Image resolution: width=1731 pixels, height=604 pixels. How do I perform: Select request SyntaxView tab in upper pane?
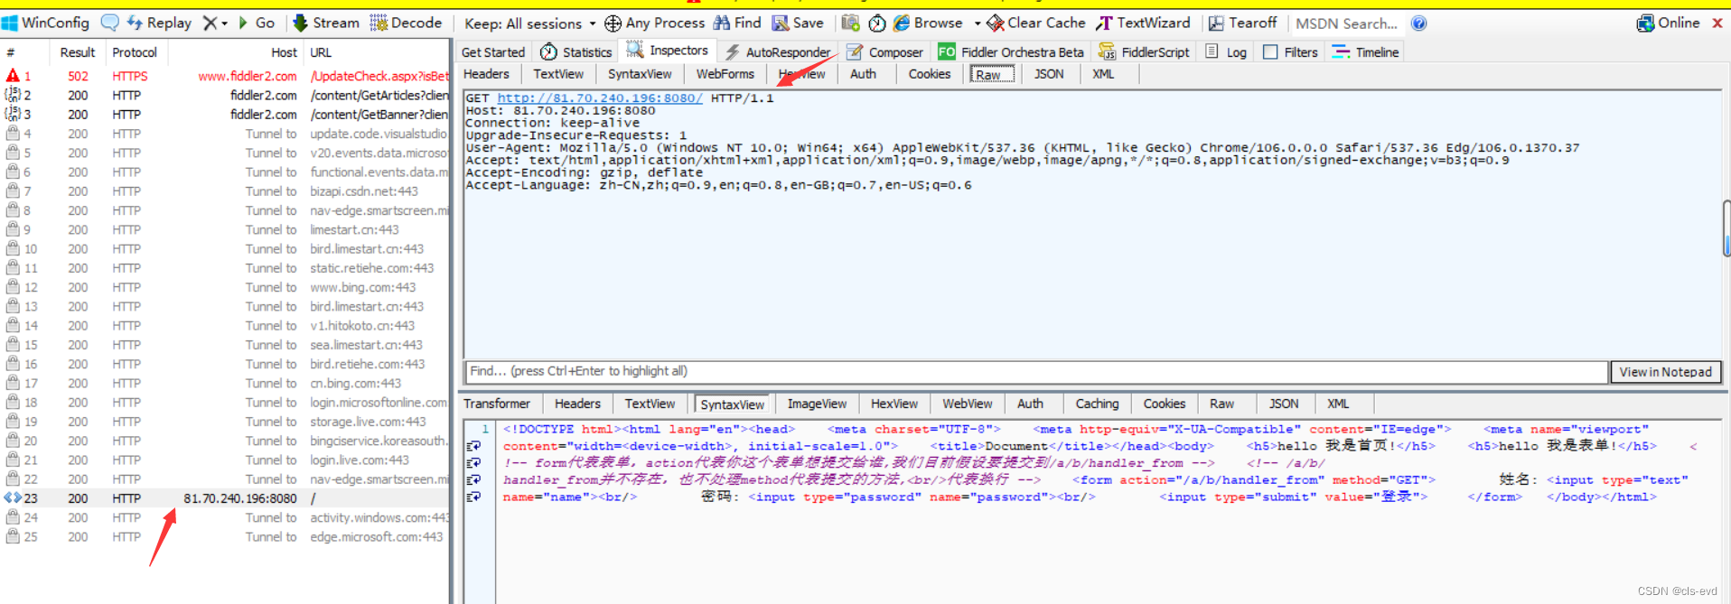click(640, 74)
